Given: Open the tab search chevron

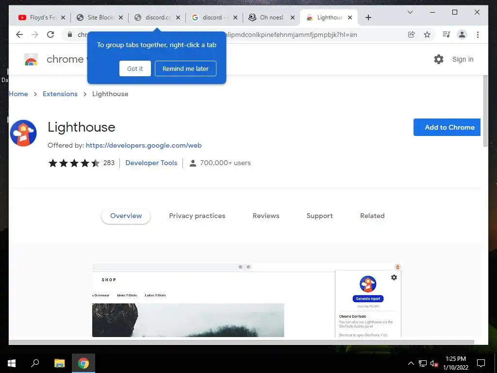Looking at the screenshot, I should pyautogui.click(x=410, y=12).
